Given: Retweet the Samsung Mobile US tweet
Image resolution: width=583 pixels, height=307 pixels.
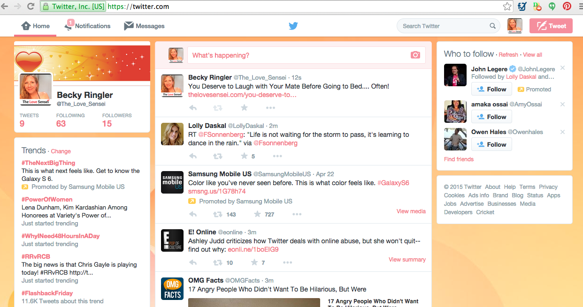Looking at the screenshot, I should pos(218,214).
